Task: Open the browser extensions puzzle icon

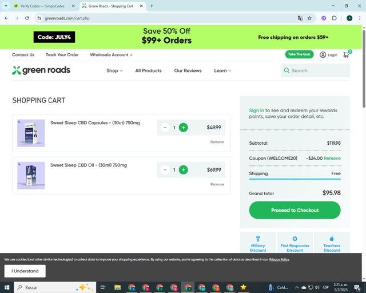Action: pos(334,18)
